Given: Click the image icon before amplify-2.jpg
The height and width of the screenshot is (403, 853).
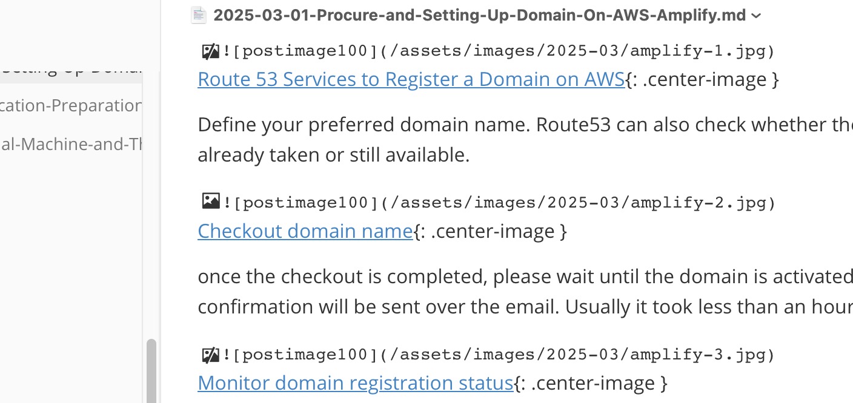Looking at the screenshot, I should 210,201.
